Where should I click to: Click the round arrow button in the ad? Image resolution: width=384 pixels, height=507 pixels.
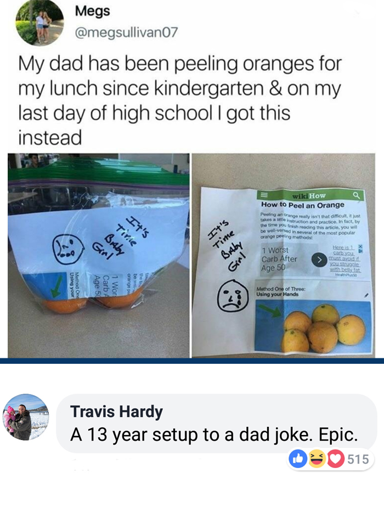click(x=318, y=260)
